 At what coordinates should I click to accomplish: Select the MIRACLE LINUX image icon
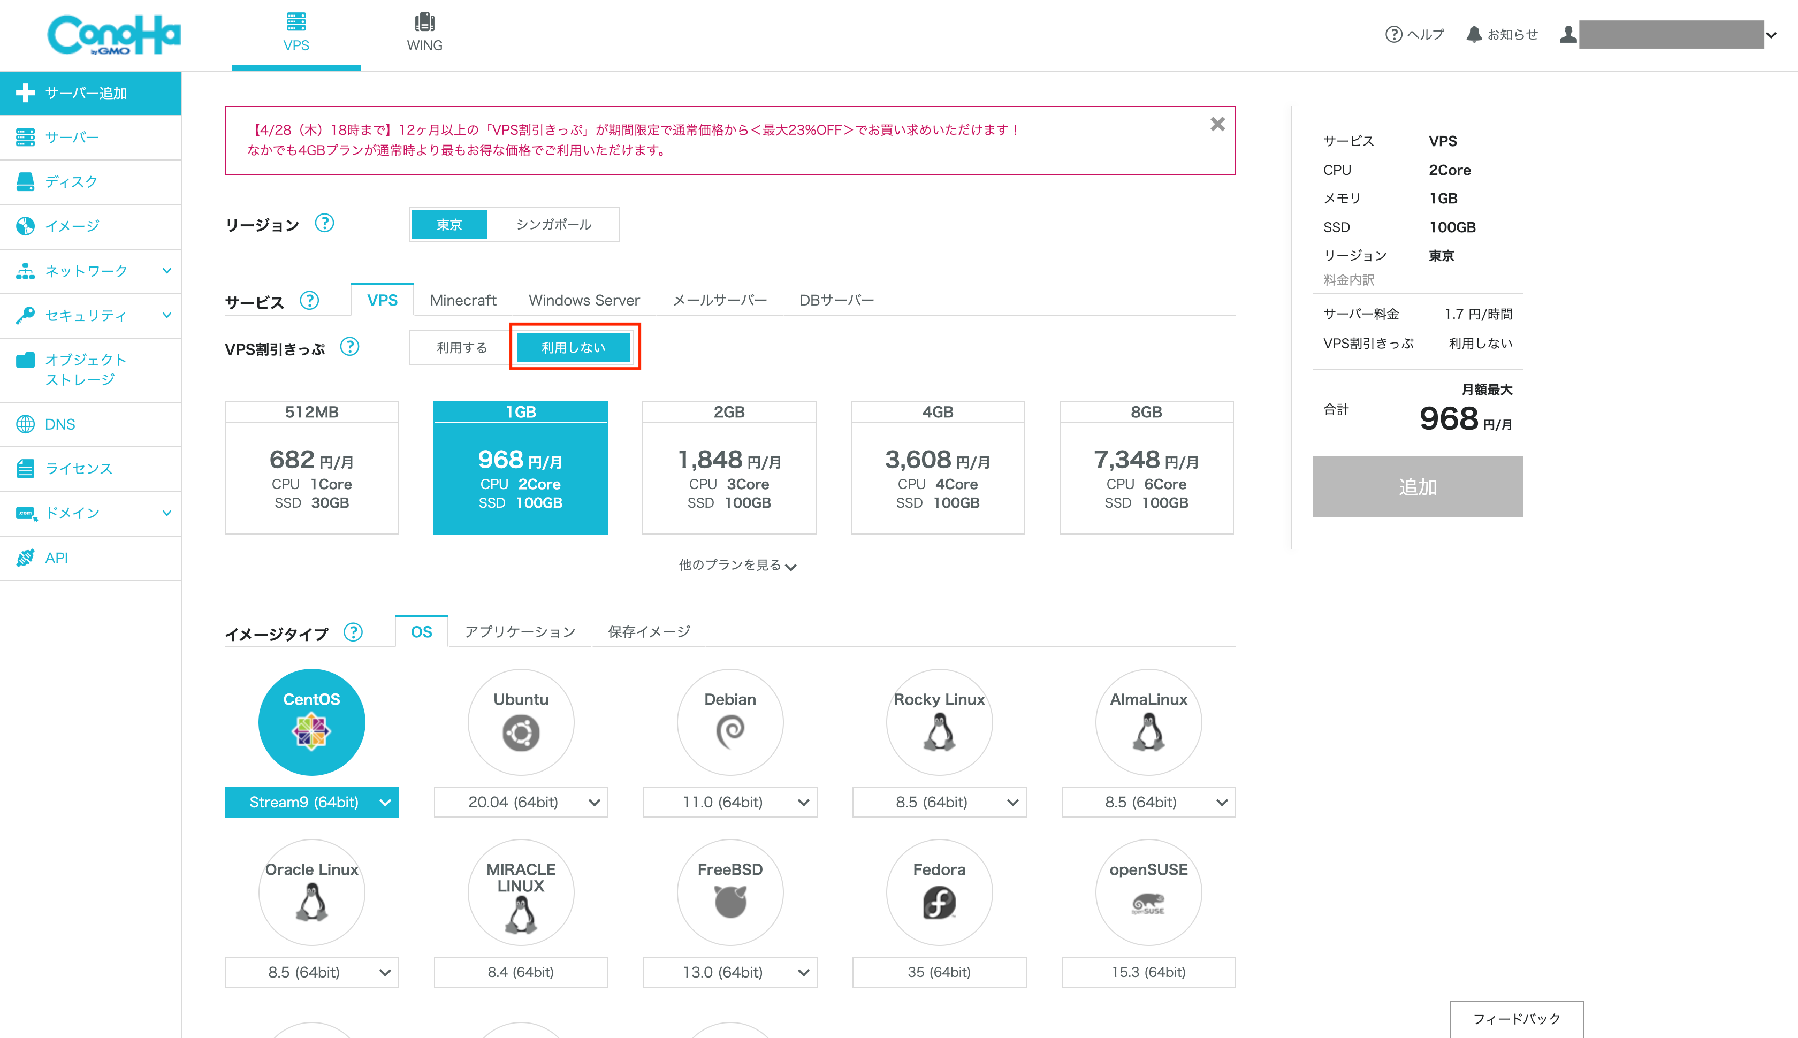521,892
